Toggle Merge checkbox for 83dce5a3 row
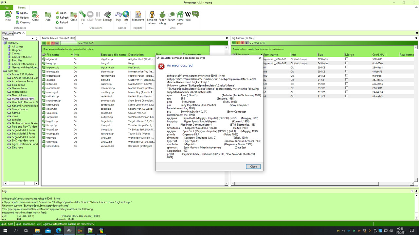This screenshot has width=419, height=235. click(347, 96)
